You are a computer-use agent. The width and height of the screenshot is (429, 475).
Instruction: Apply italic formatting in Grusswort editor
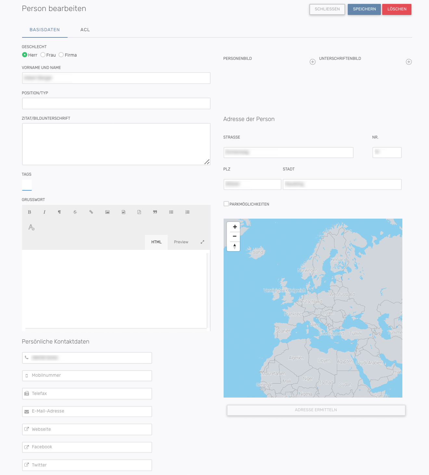pos(45,212)
